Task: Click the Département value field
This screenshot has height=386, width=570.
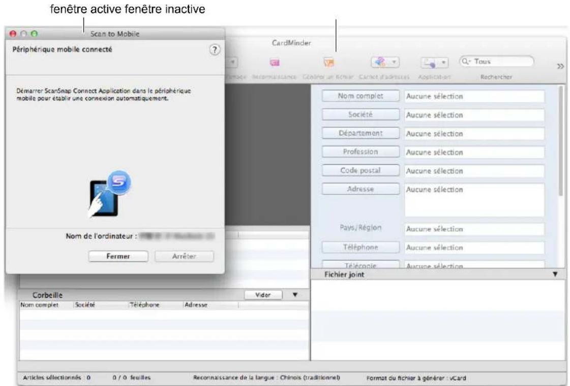Action: point(474,133)
